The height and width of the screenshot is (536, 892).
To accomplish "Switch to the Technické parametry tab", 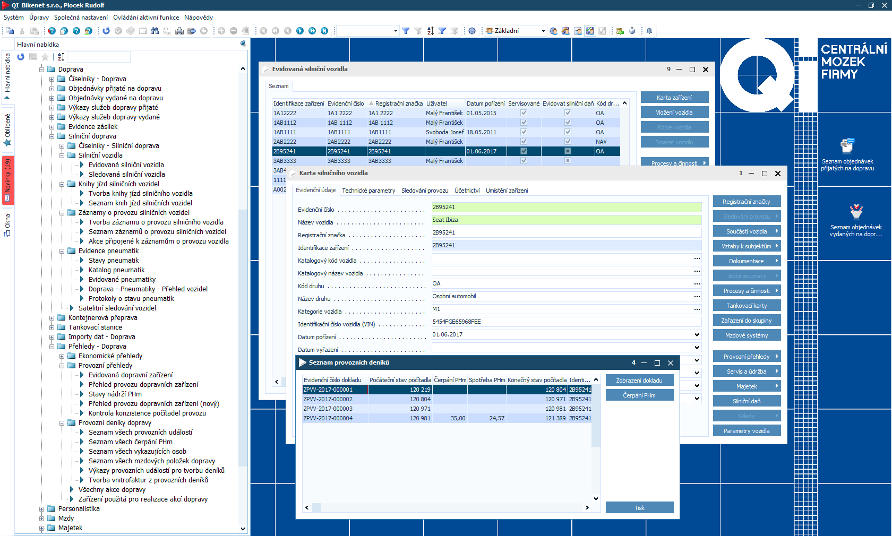I will 368,191.
